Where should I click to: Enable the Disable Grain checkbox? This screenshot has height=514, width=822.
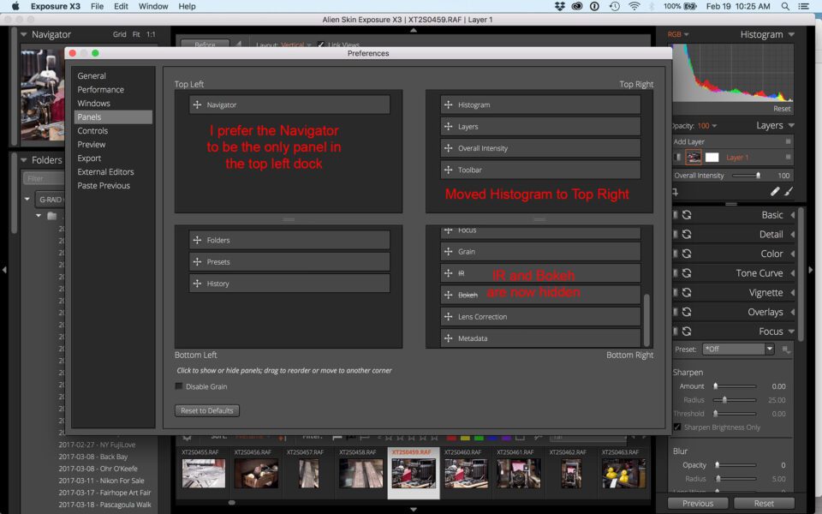(179, 386)
